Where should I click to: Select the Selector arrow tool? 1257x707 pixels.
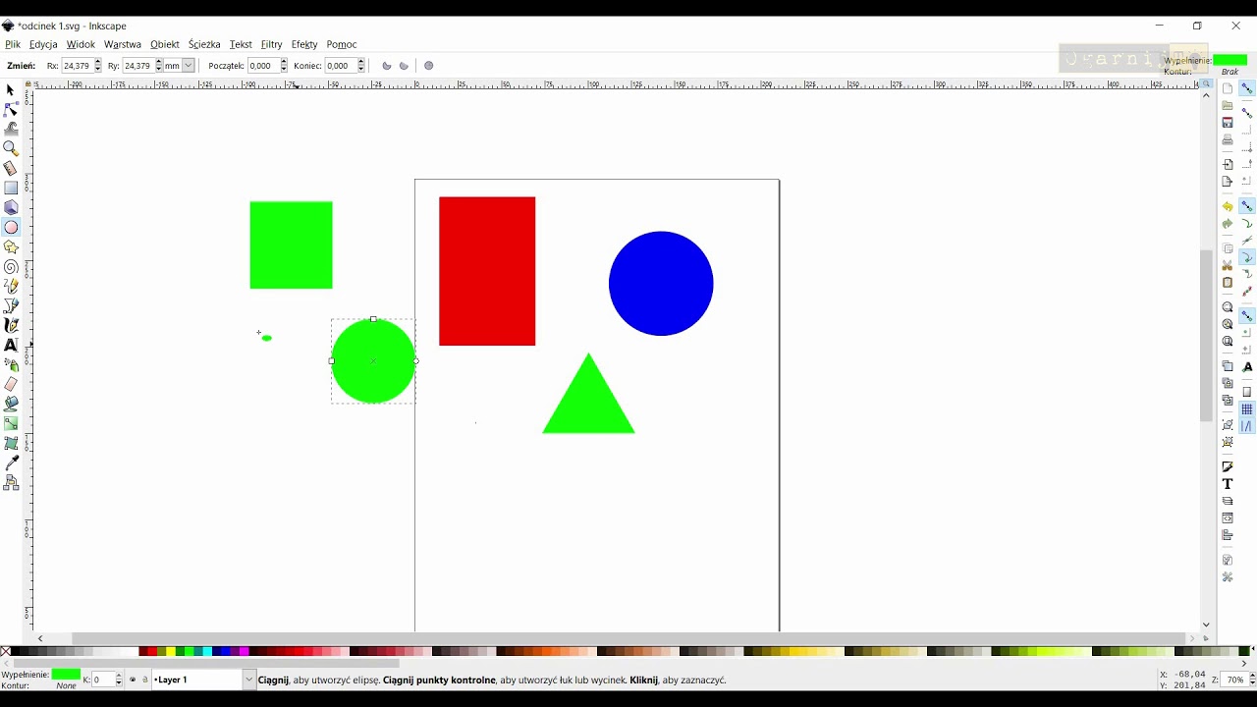point(11,90)
